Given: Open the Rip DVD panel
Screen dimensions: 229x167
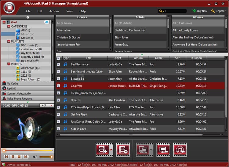Looking at the screenshot, I should coord(27,89).
